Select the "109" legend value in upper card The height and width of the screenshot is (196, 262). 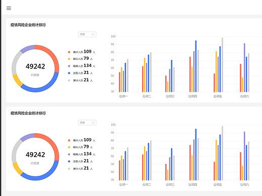coord(88,51)
